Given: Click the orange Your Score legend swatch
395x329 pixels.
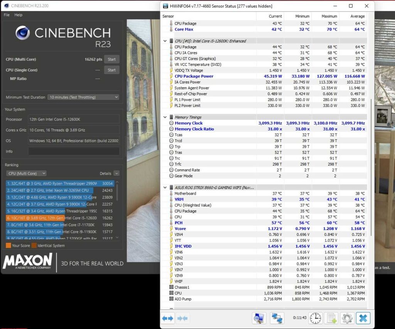Looking at the screenshot, I should [8, 245].
